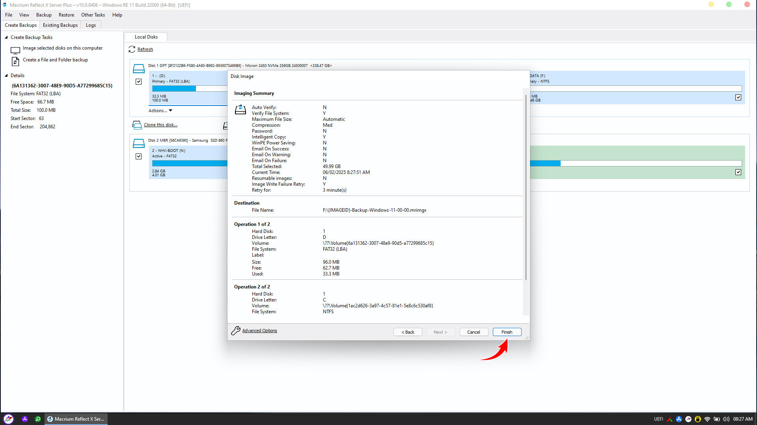The image size is (757, 425).
Task: Click the Wi-Fi icon in system tray
Action: tap(707, 419)
